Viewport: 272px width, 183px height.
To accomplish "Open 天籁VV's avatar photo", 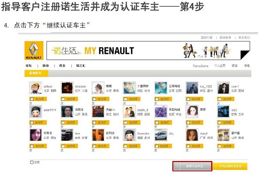I will tap(98, 112).
